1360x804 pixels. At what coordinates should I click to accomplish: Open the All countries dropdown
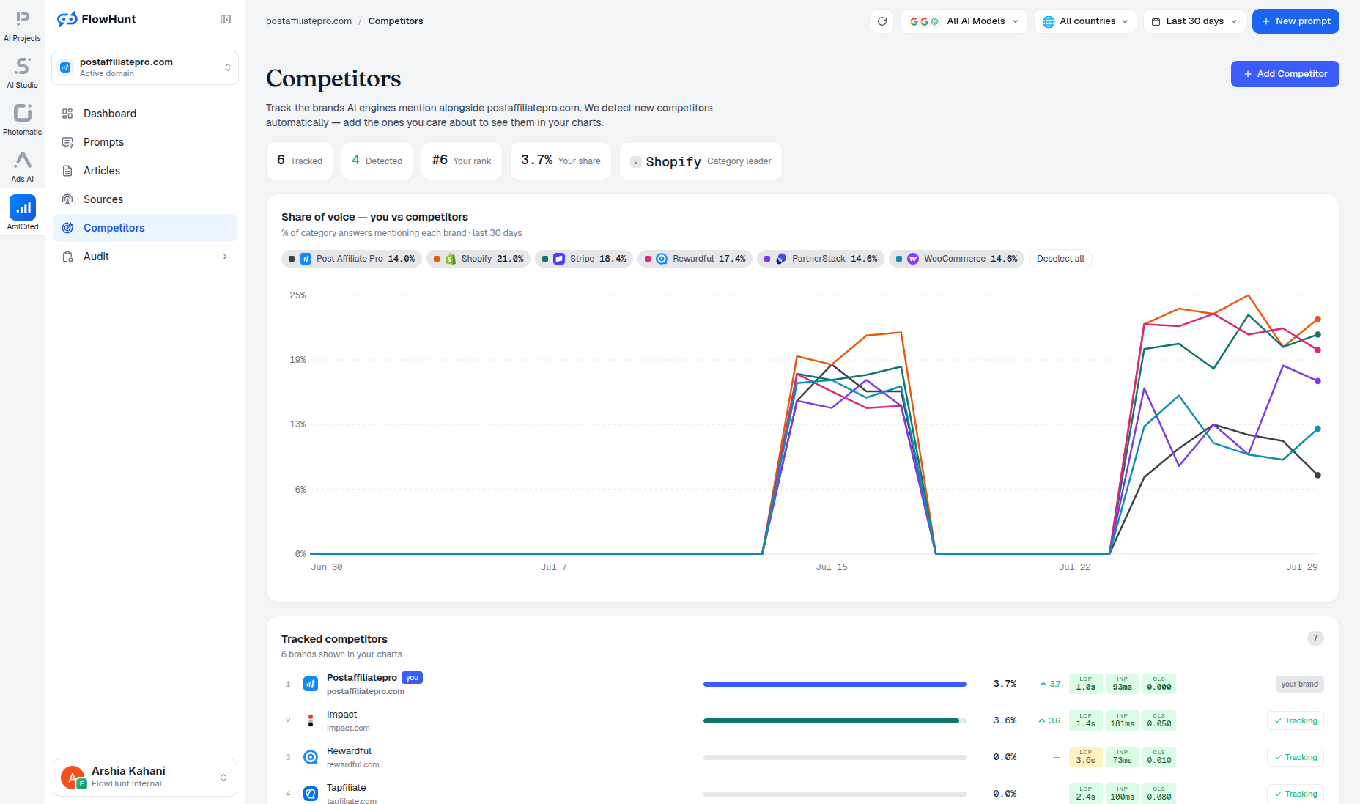tap(1085, 21)
